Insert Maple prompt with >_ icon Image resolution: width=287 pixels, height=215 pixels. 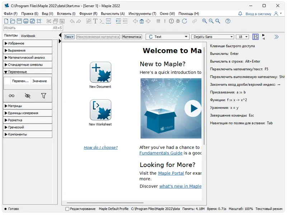[x=102, y=21]
